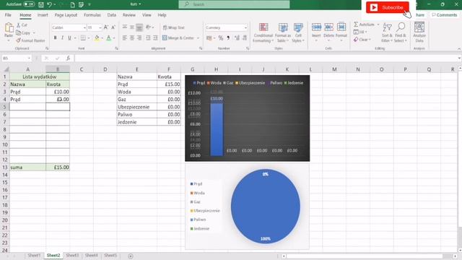Viewport: 462px width, 260px height.
Task: Click the Cut scissors icon
Action: (x=18, y=25)
